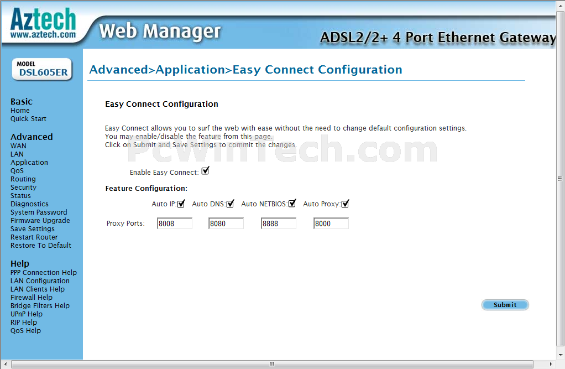Open the Diagnostics page
The image size is (565, 369).
[29, 204]
